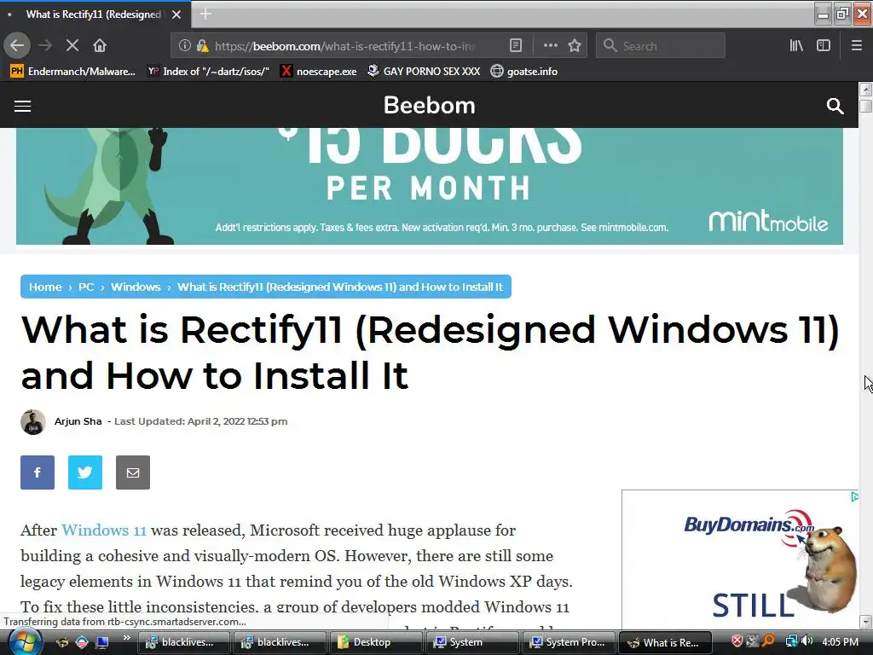Open the noescape.exe bookmark

pos(319,72)
